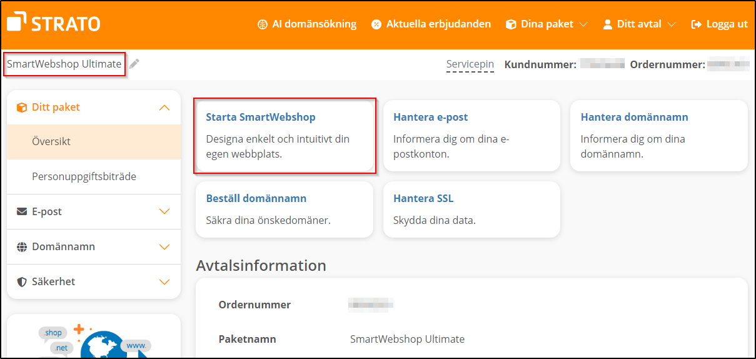
Task: Click the Ditt avtal person icon
Action: (607, 24)
